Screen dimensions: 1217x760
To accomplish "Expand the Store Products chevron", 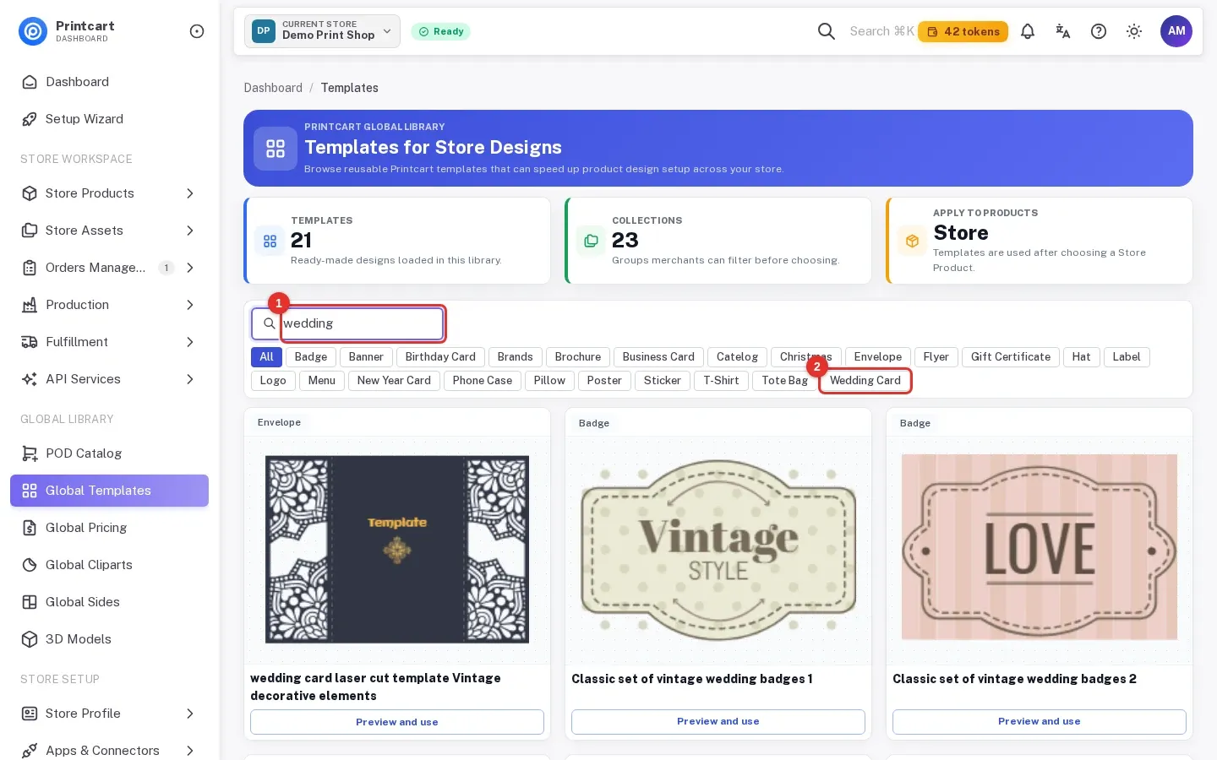I will (x=190, y=193).
